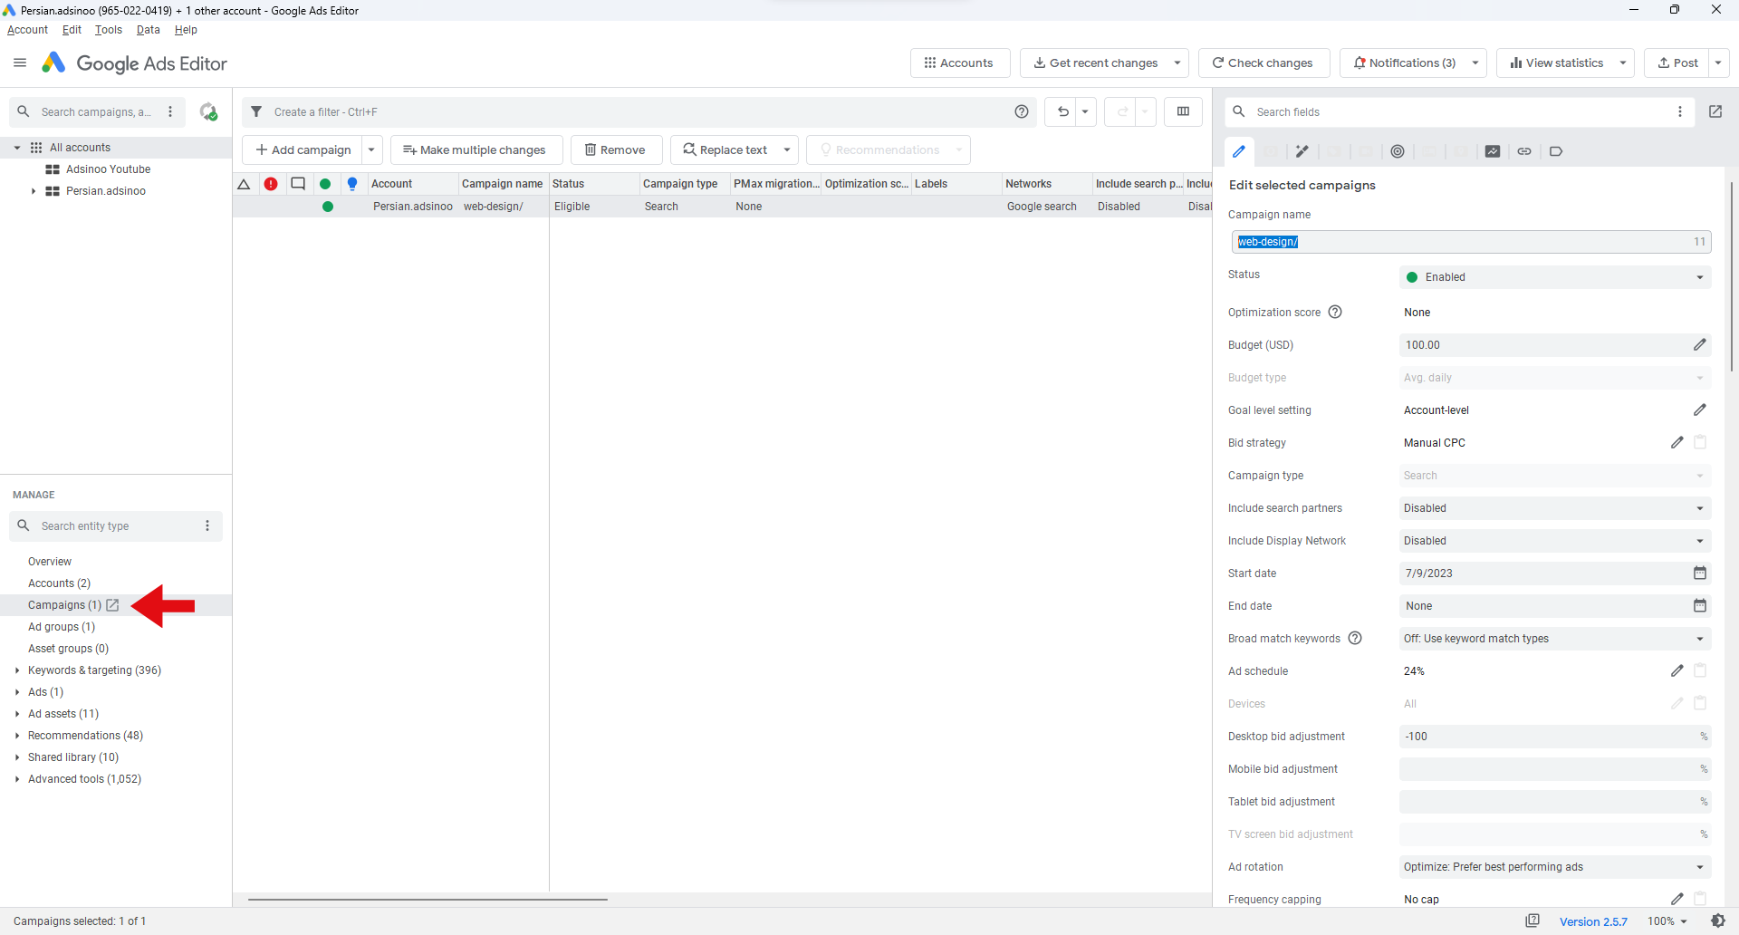This screenshot has height=935, width=1739.
Task: Click the Accounts button
Action: pyautogui.click(x=960, y=63)
